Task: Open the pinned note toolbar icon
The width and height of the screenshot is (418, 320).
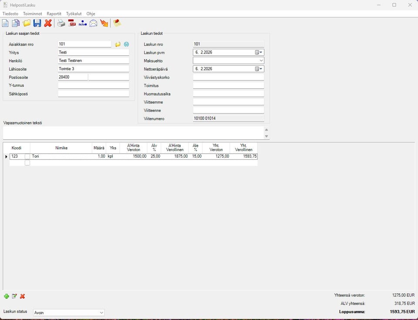Action: pyautogui.click(x=117, y=23)
